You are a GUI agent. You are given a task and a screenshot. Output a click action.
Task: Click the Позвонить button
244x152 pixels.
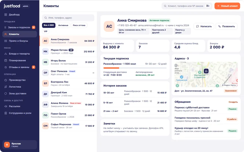point(226,26)
